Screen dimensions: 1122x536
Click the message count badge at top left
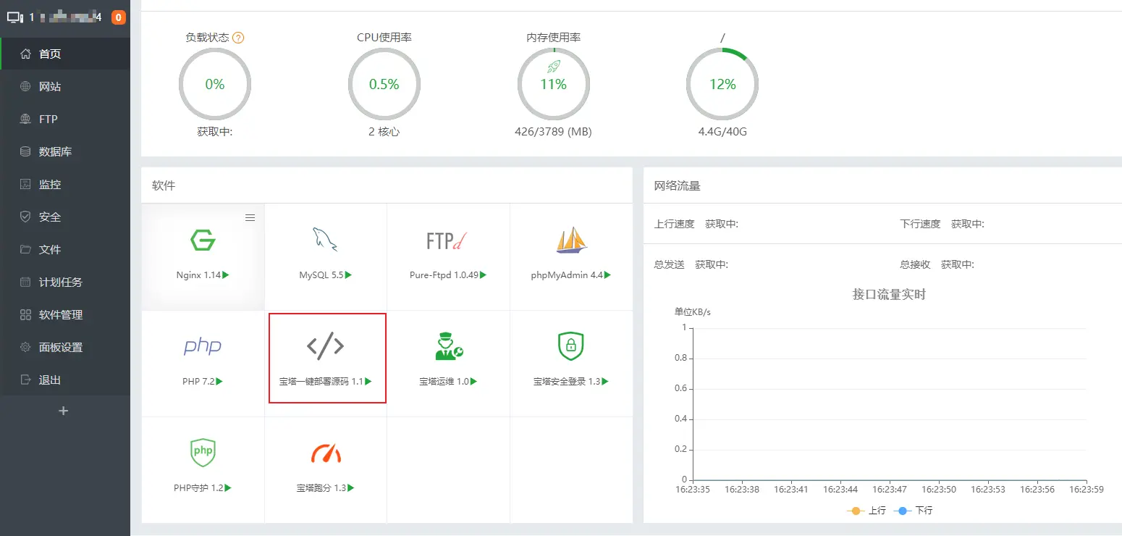pos(119,16)
